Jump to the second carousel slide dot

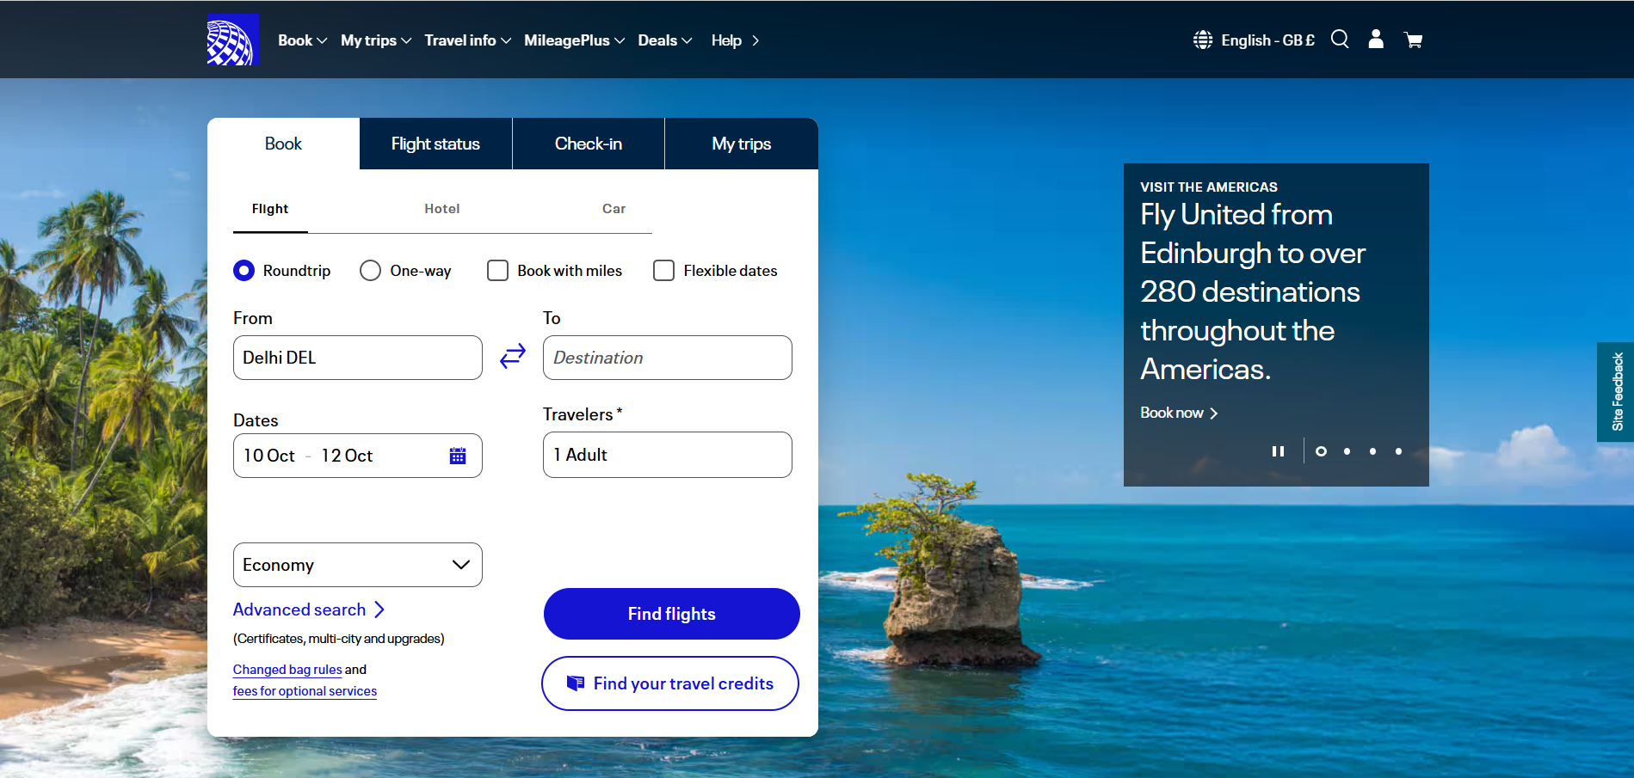[x=1347, y=451]
